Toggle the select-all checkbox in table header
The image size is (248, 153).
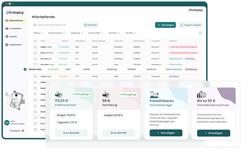[x=35, y=41]
